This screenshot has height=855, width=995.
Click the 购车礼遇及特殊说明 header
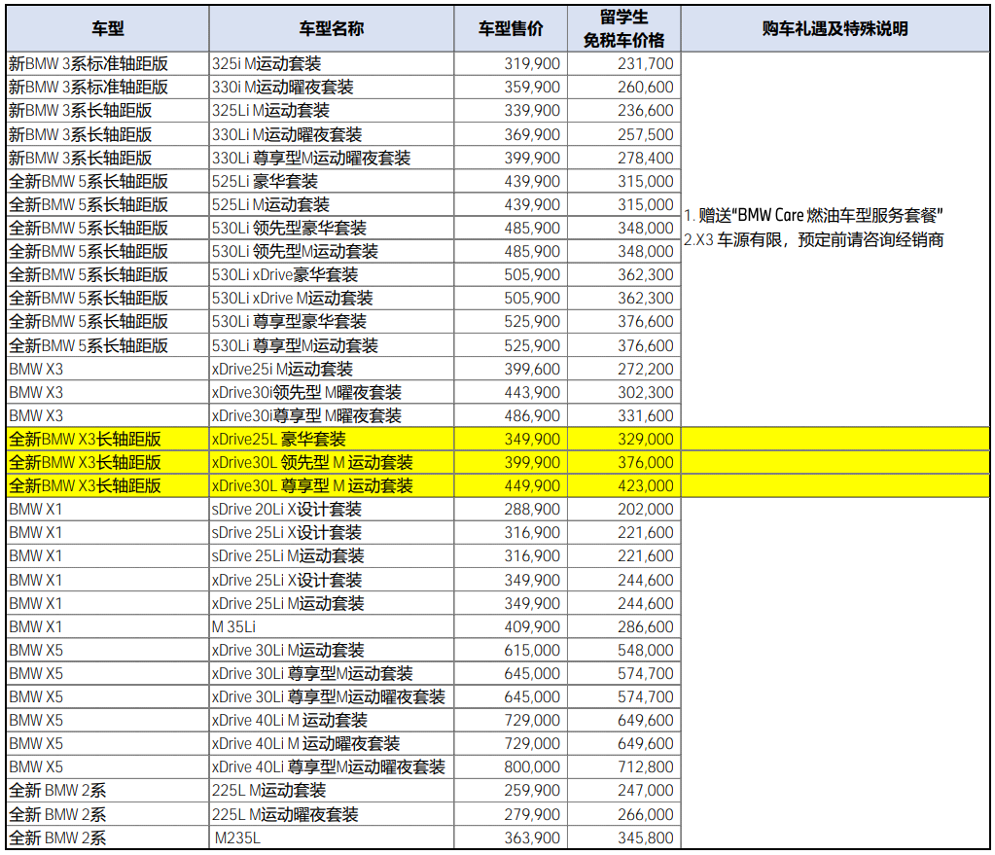tap(835, 28)
